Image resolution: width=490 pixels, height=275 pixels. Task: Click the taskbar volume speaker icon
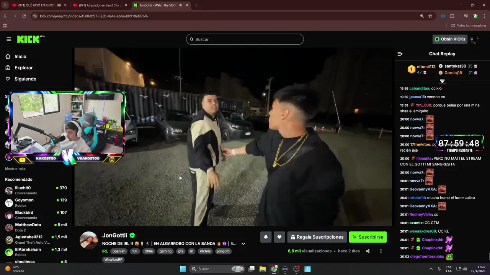pyautogui.click(x=465, y=269)
